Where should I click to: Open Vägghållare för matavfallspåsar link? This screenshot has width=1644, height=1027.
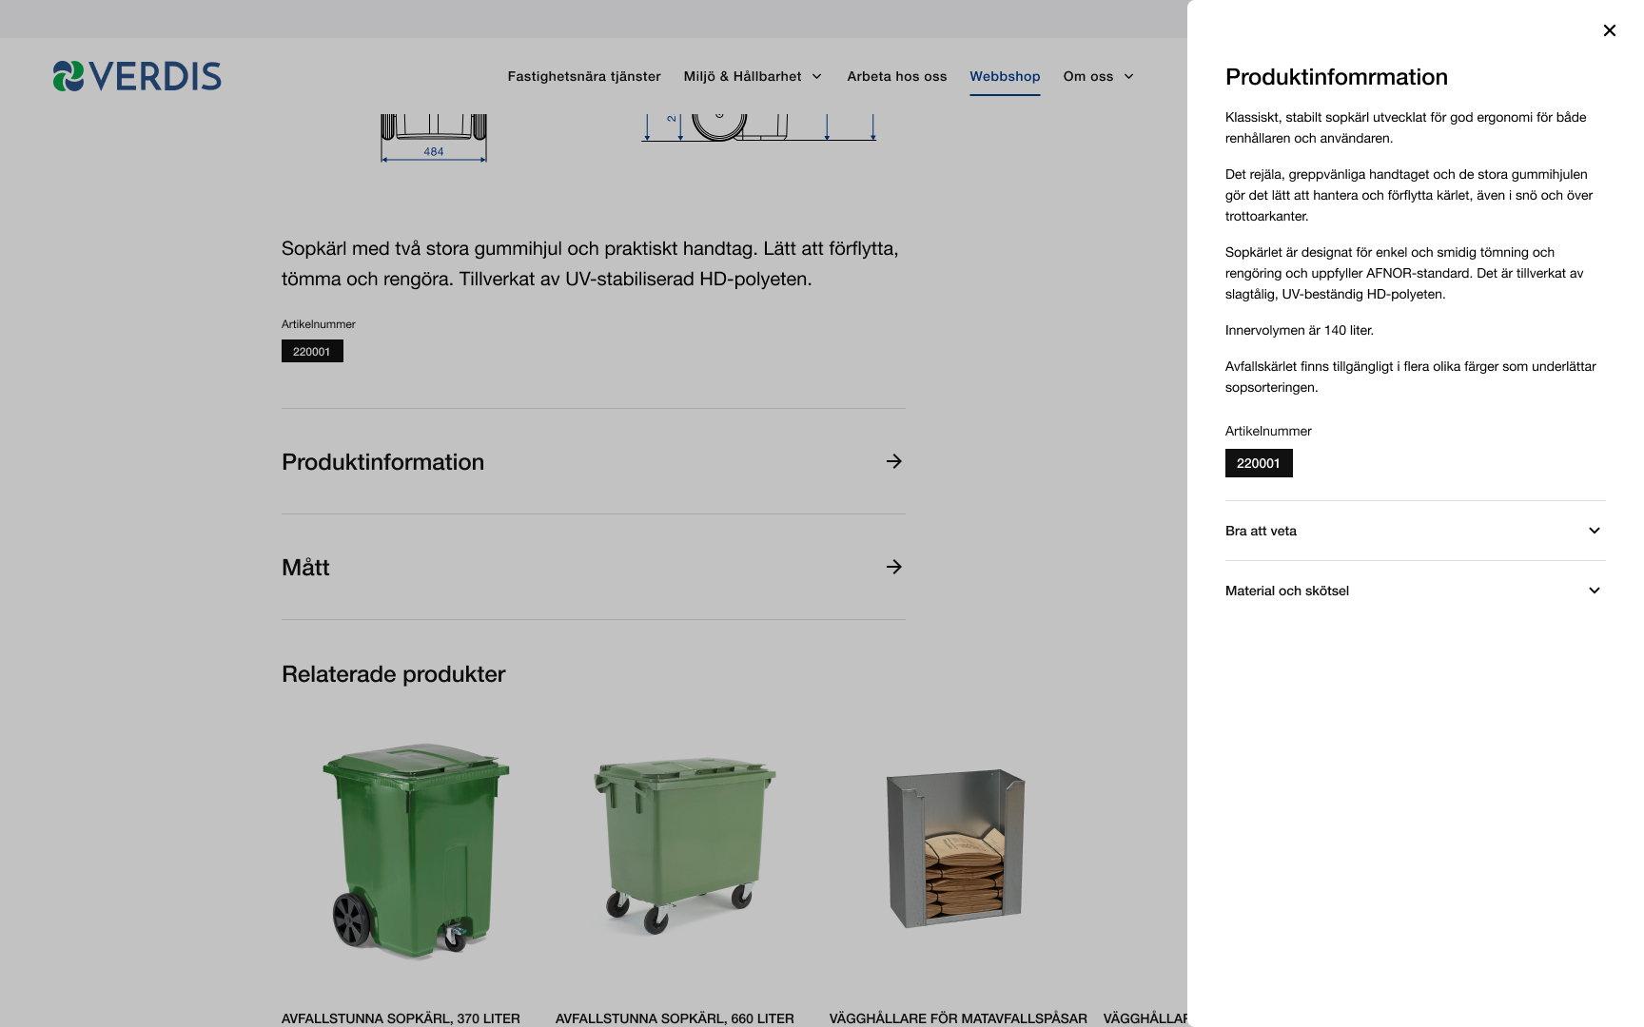958,1018
